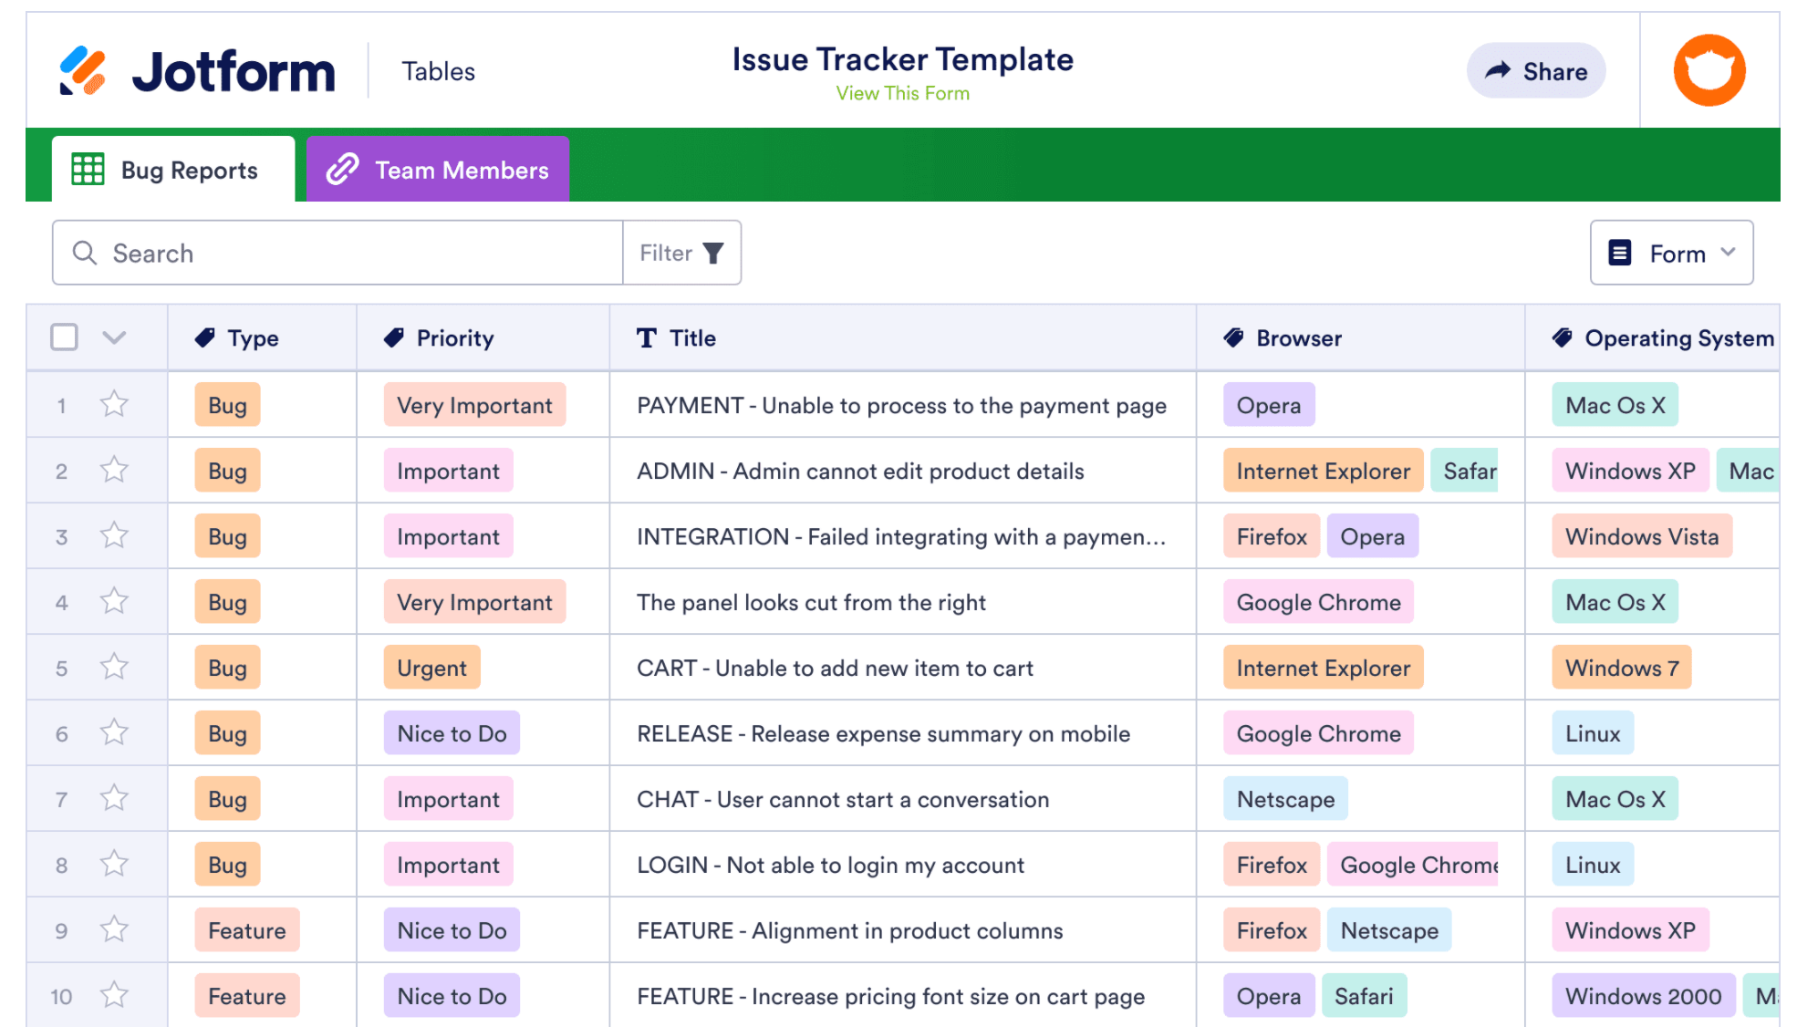Screen dimensions: 1797x1027
Task: Open the View This Form link
Action: pos(902,93)
